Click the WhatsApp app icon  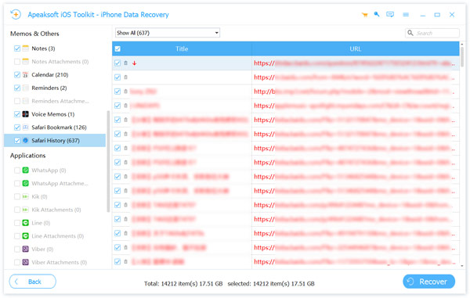click(26, 171)
